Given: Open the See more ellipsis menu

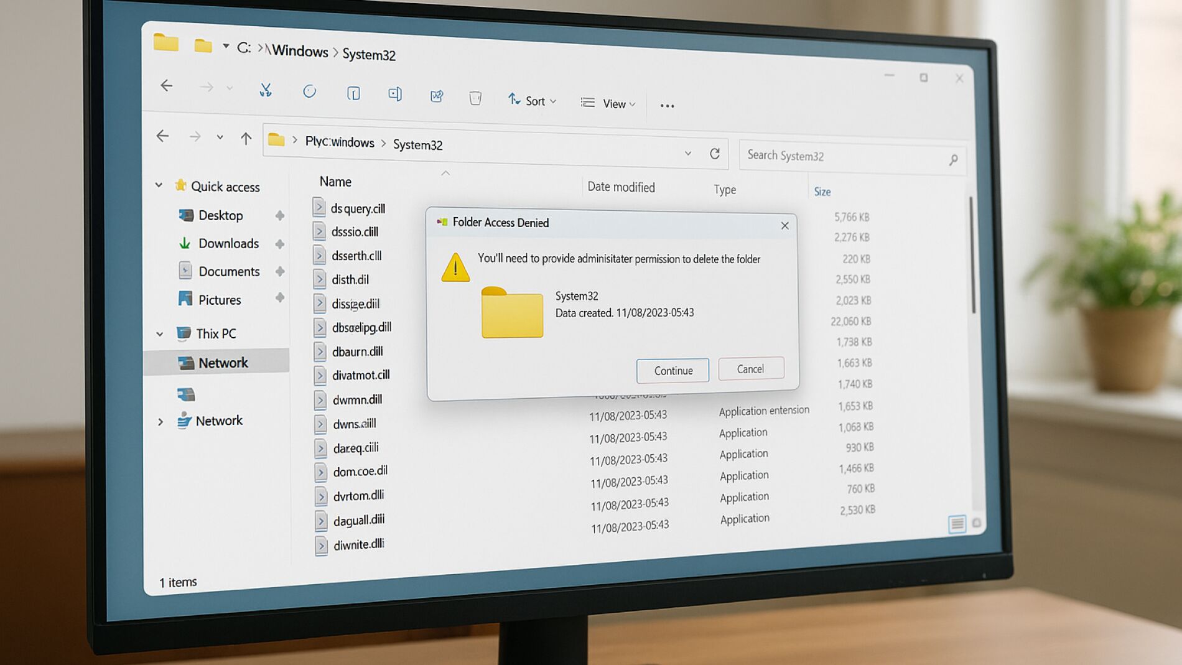Looking at the screenshot, I should click(667, 106).
